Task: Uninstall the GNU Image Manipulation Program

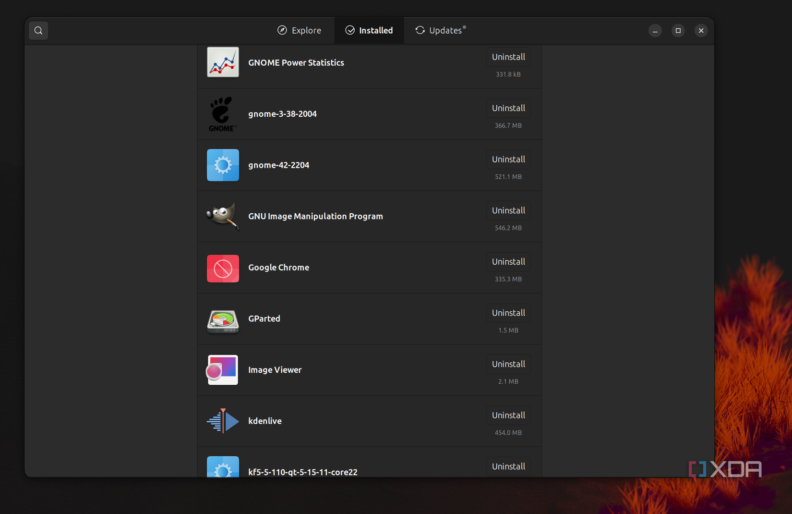Action: pos(508,210)
